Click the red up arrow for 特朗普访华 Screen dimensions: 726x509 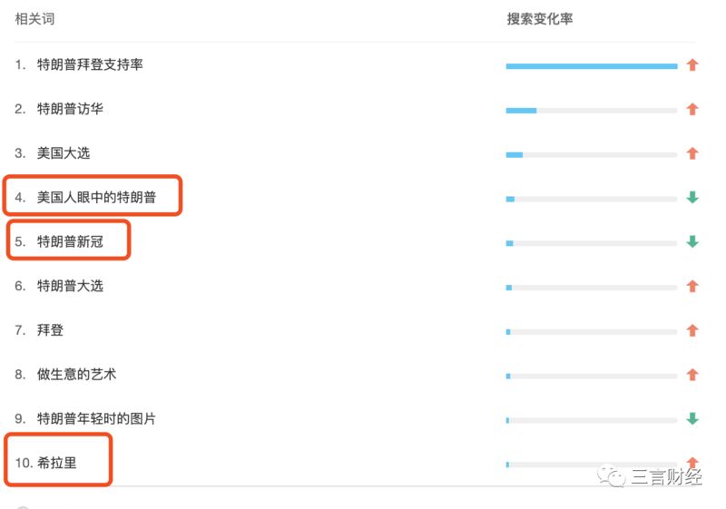692,109
